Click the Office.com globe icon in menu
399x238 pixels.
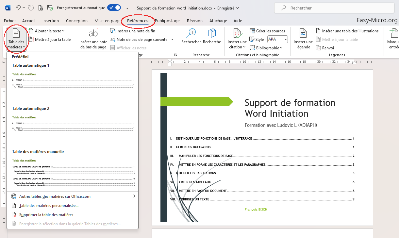coord(14,196)
